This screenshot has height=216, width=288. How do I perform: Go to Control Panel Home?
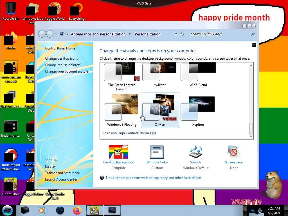[x=60, y=48]
